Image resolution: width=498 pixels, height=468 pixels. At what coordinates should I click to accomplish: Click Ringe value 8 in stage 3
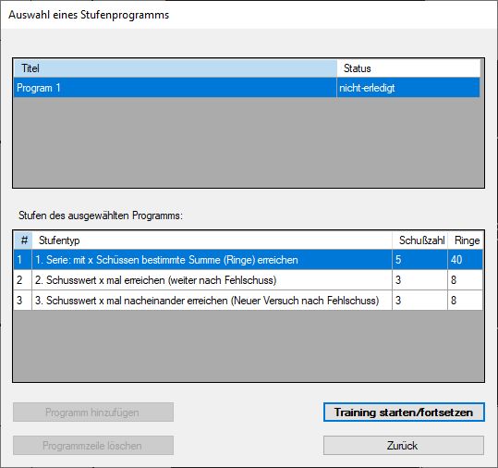(x=466, y=300)
